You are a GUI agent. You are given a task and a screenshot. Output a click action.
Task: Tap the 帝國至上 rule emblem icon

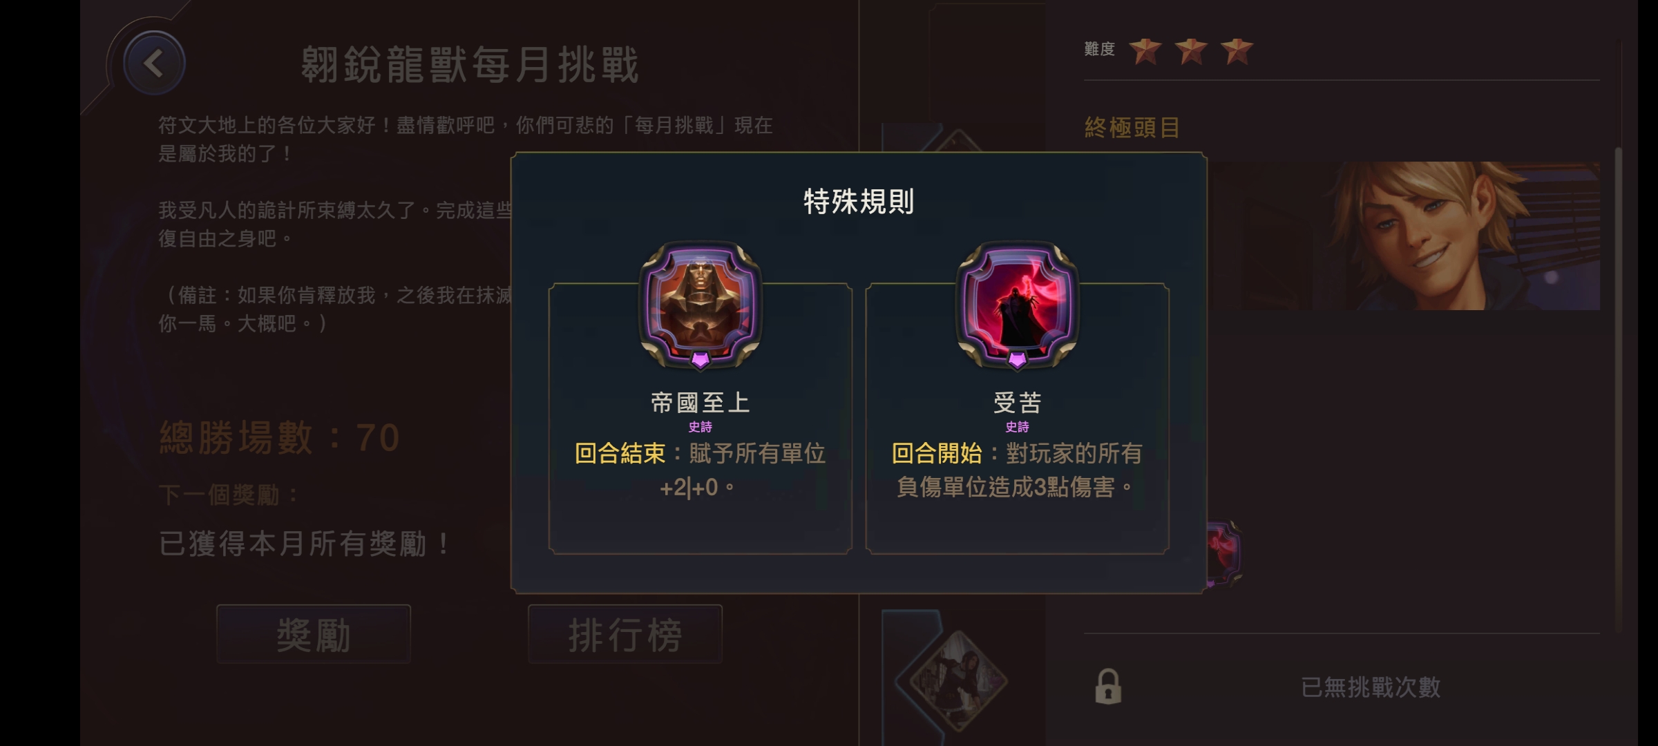[700, 305]
